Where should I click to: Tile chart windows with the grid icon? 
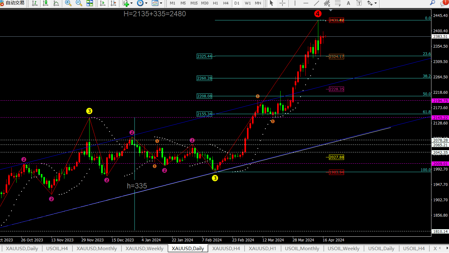90,3
